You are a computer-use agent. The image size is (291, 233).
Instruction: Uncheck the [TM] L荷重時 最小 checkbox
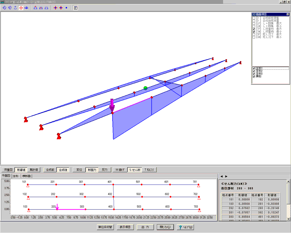pyautogui.click(x=254, y=32)
